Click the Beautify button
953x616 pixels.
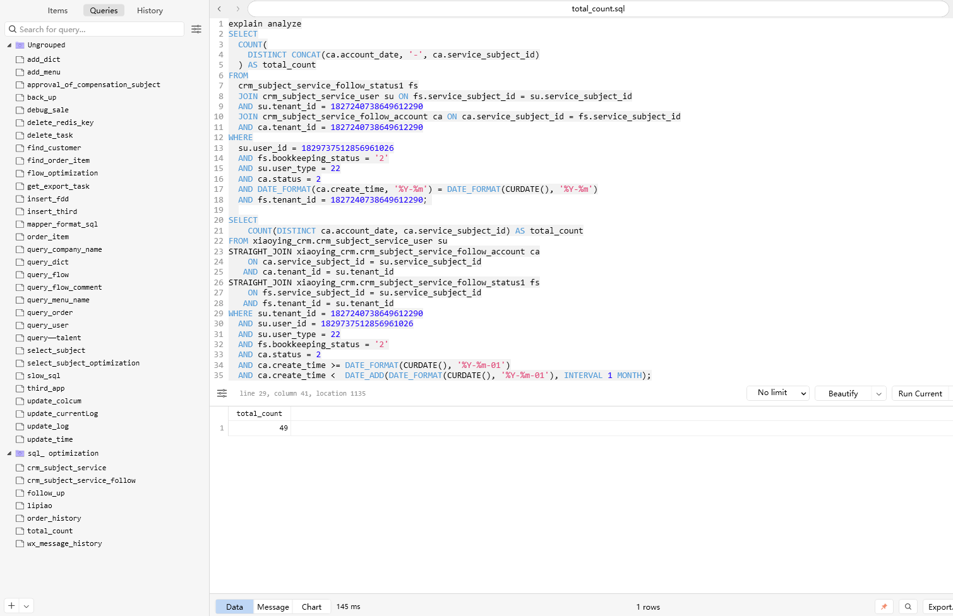coord(843,393)
